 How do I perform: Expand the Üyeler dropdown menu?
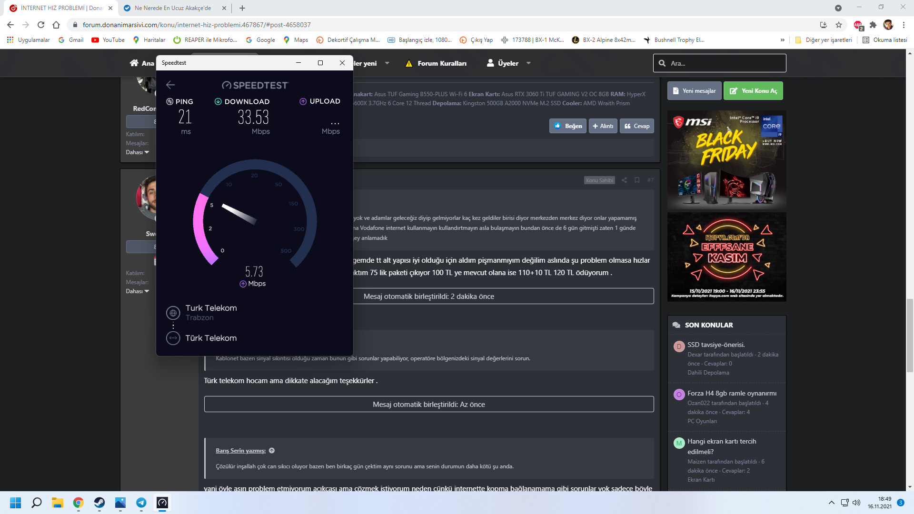[528, 63]
